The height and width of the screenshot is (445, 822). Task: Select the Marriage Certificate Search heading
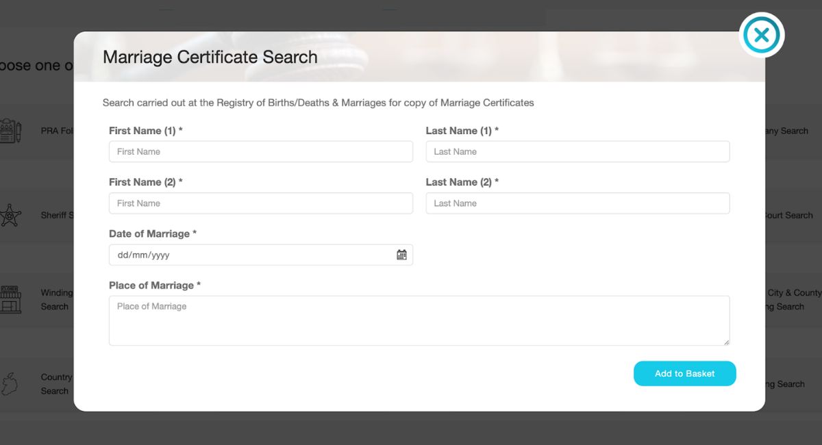tap(210, 57)
